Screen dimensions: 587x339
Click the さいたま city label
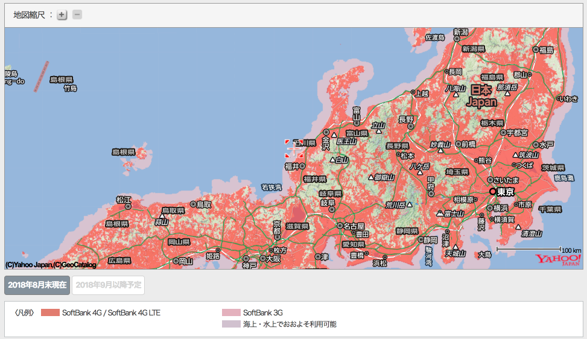507,180
